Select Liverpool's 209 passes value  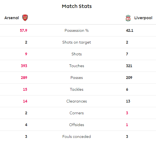point(129,78)
